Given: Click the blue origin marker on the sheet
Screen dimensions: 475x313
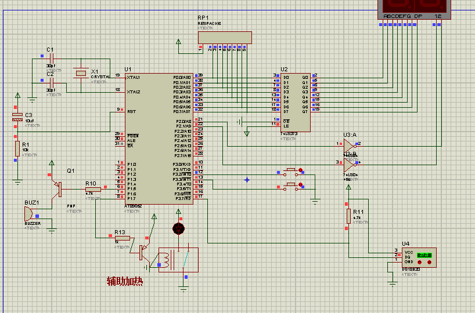Looking at the screenshot, I should pos(247,180).
